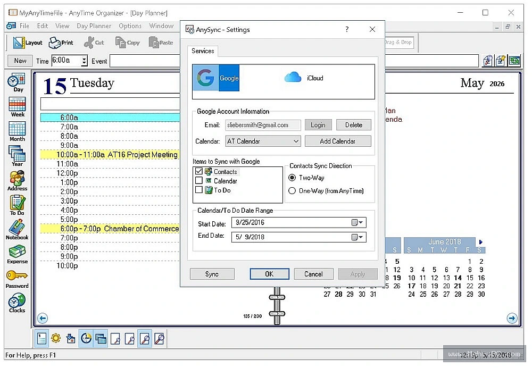Viewport: 532px width, 368px height.
Task: Select June 14 in mini calendar
Action: pos(458,278)
